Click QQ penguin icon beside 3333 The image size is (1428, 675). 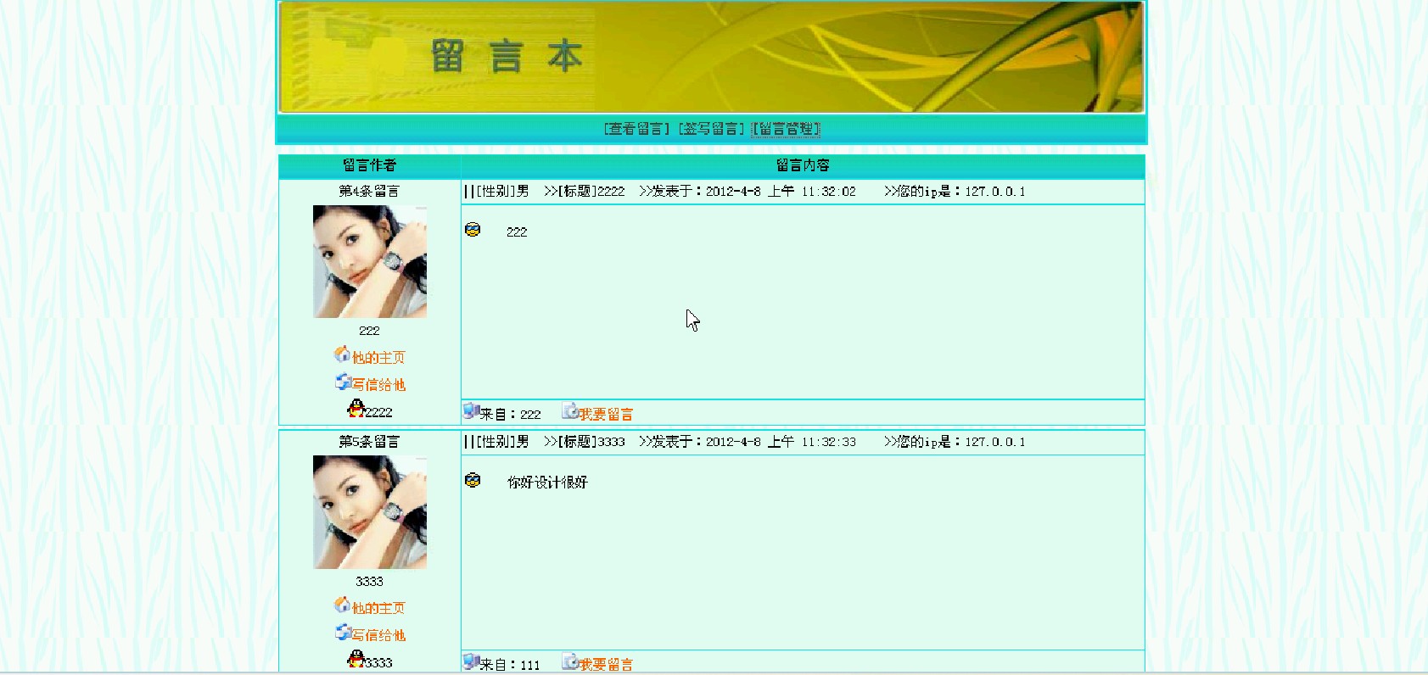(x=356, y=659)
